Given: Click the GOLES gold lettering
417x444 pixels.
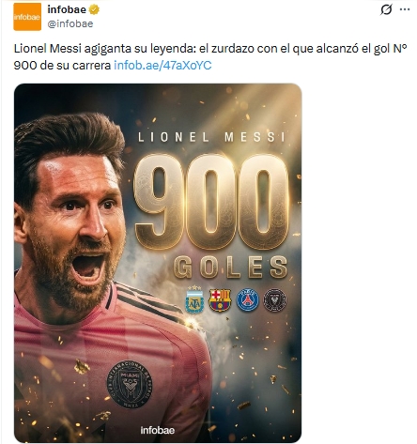Looking at the screenshot, I should point(231,267).
